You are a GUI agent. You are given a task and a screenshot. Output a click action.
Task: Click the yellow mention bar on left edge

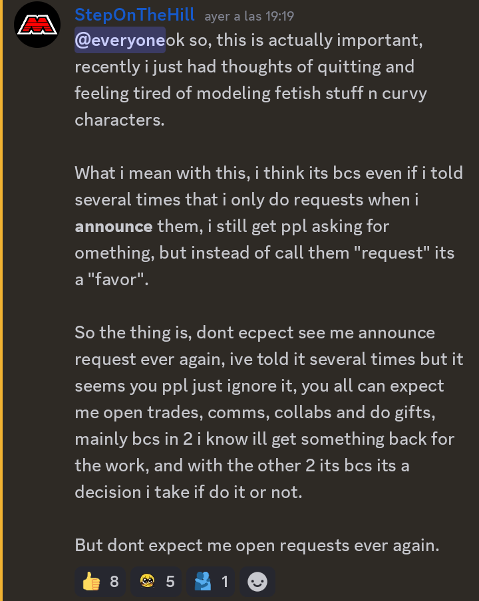[x=1, y=300]
